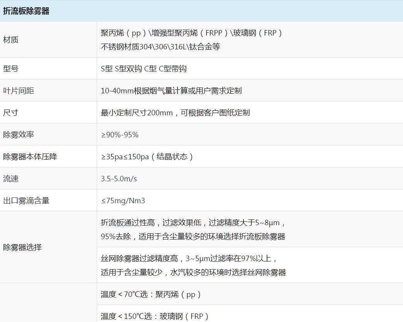Click the 最小定制尺寸200mm value text
Viewport: 403px width, 322px height.
pos(175,113)
